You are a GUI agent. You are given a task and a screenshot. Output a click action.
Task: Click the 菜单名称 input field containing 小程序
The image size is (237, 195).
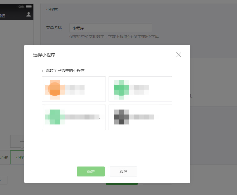pos(110,28)
